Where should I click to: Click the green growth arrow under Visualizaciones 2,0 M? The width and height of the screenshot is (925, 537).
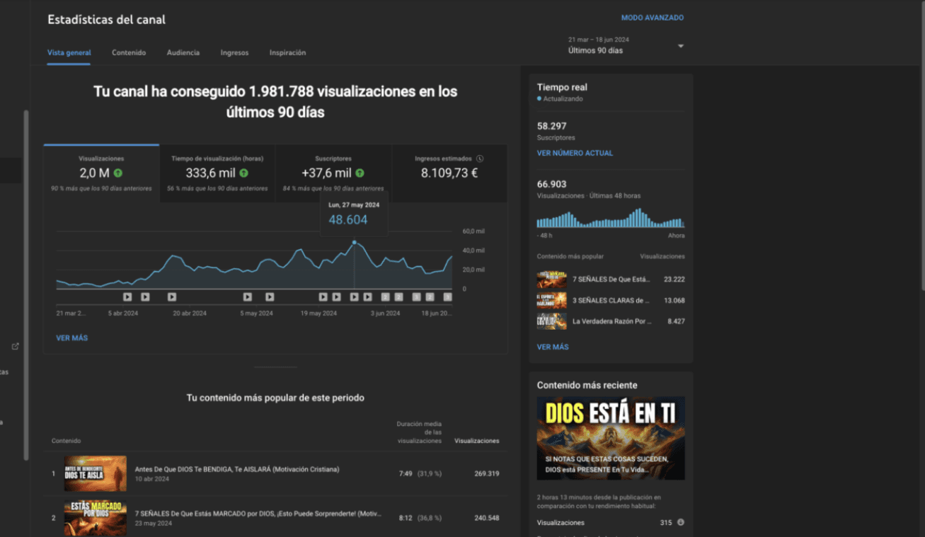point(118,171)
